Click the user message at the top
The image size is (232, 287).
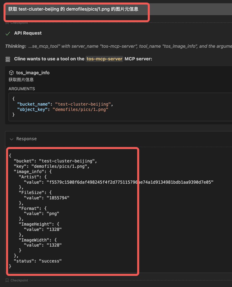[x=73, y=9]
